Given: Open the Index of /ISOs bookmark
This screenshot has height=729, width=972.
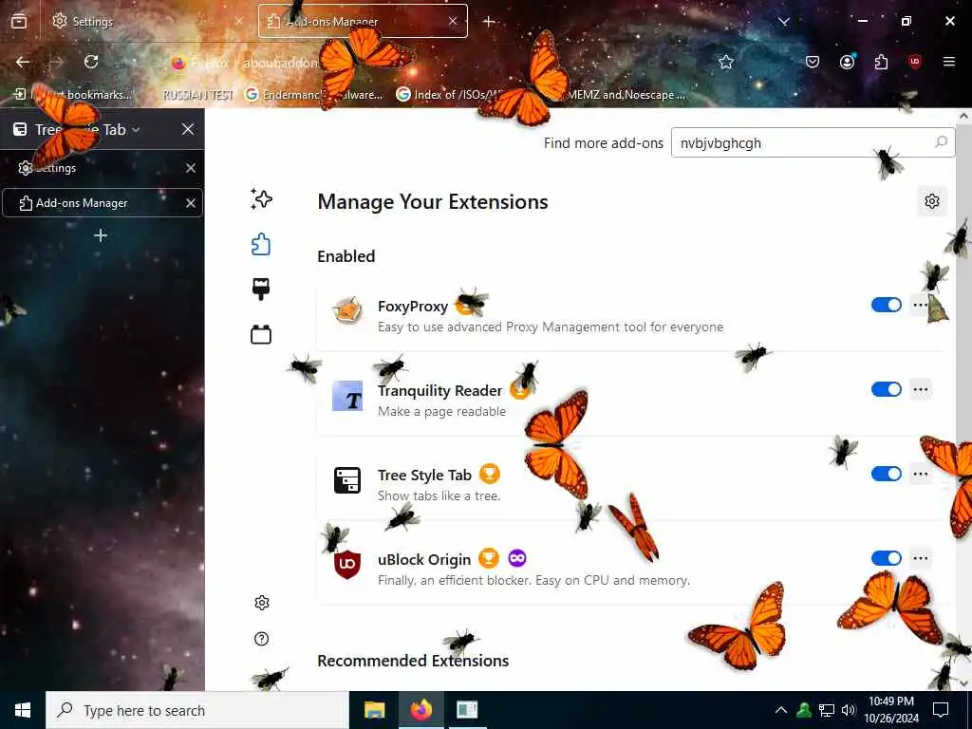Looking at the screenshot, I should tap(451, 94).
